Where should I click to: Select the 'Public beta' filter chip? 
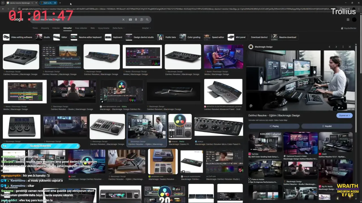pos(167,37)
